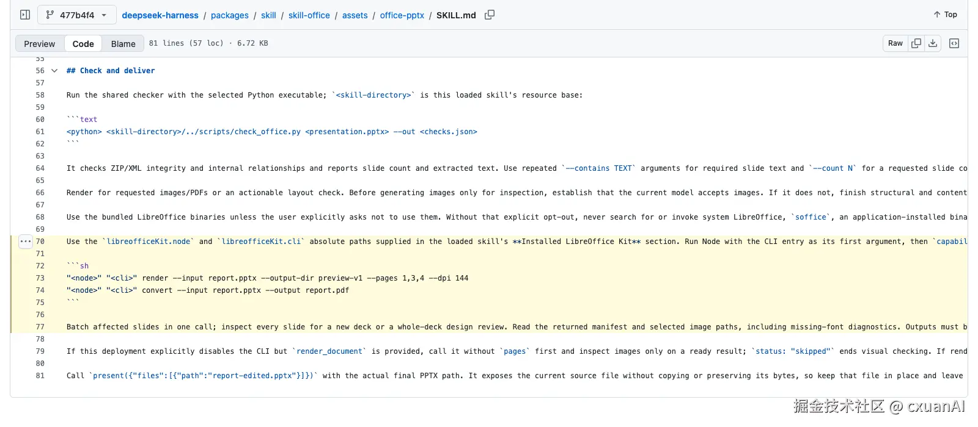This screenshot has width=978, height=427.
Task: Open the packages breadcrumb folder
Action: 230,15
